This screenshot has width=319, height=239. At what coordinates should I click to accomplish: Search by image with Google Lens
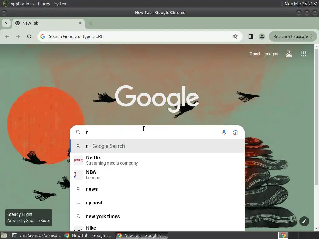[x=236, y=133]
